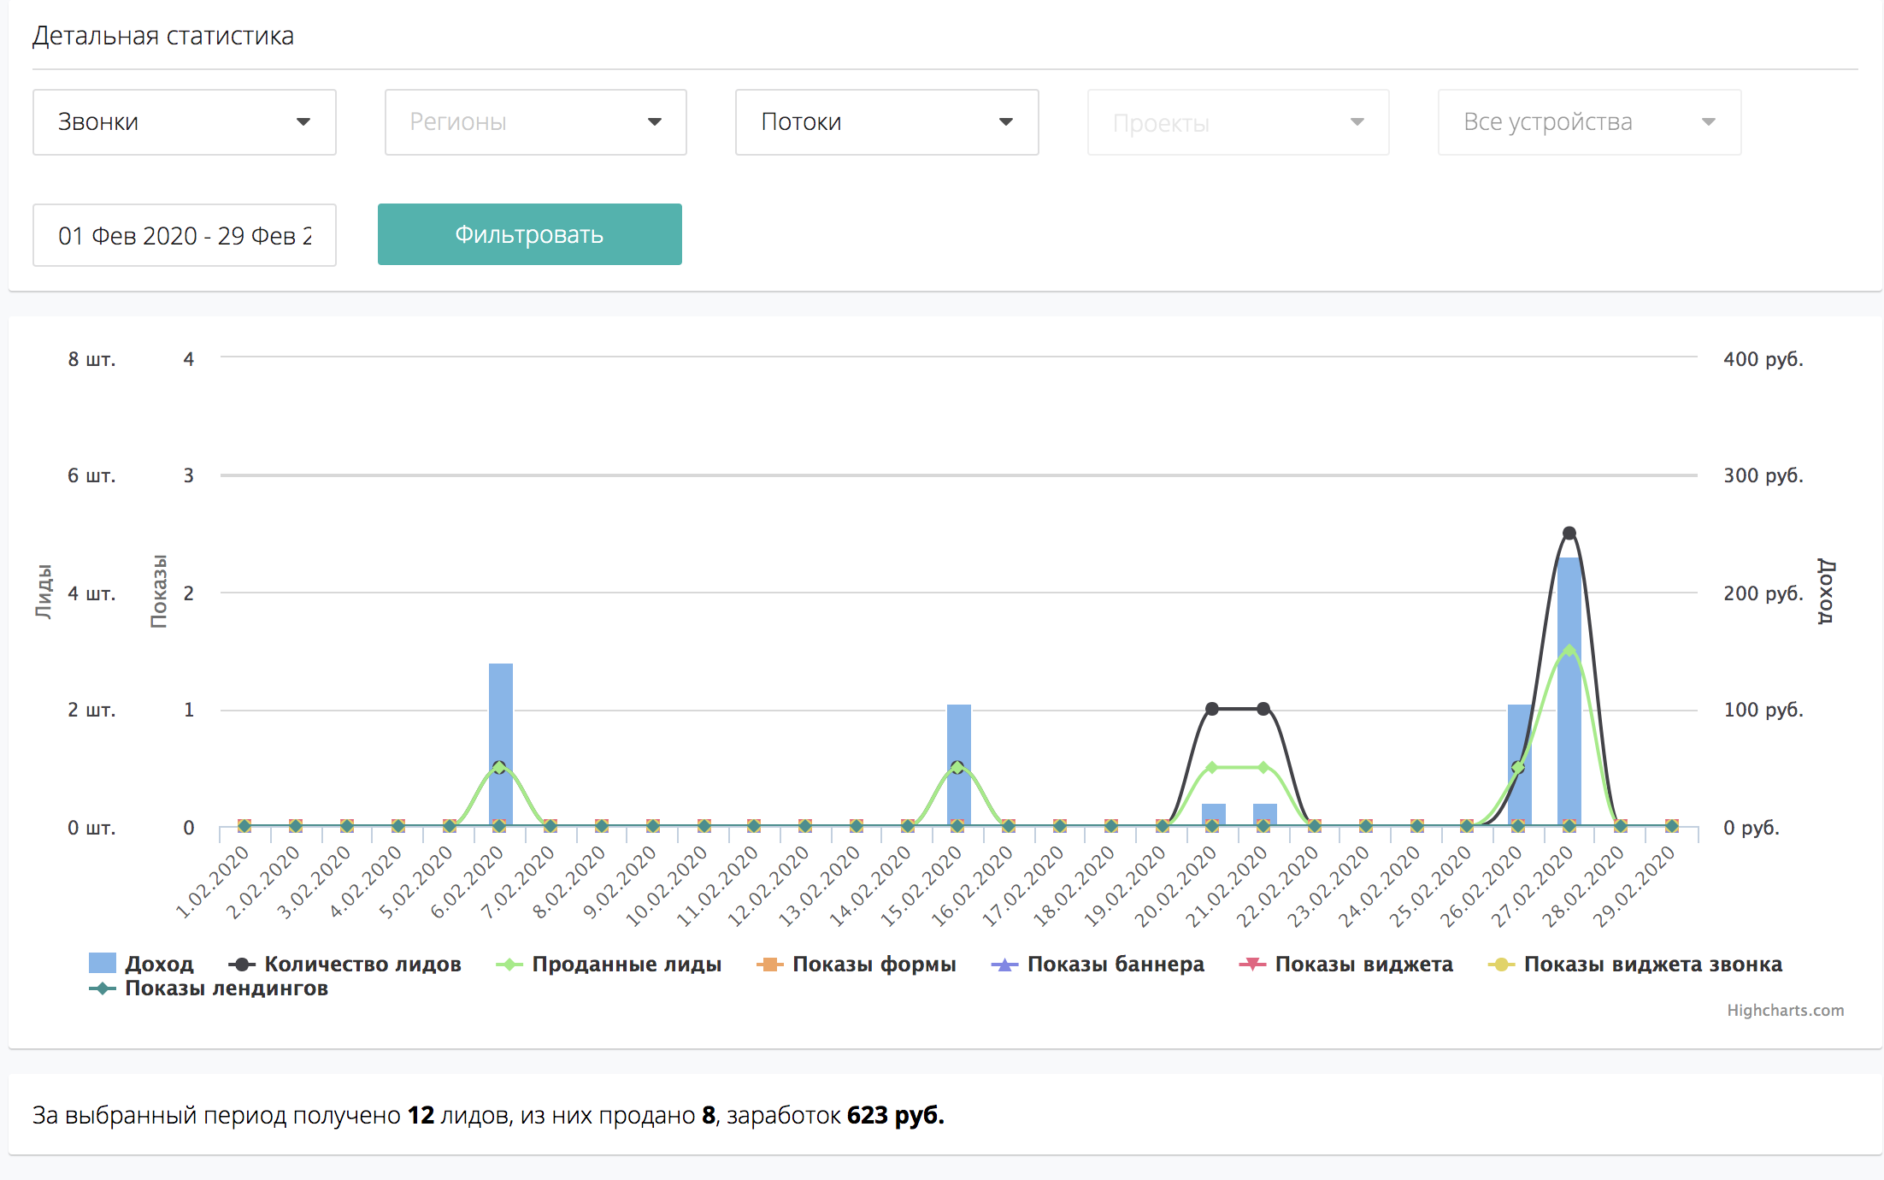Click the date range input field
1884x1180 pixels.
[184, 235]
